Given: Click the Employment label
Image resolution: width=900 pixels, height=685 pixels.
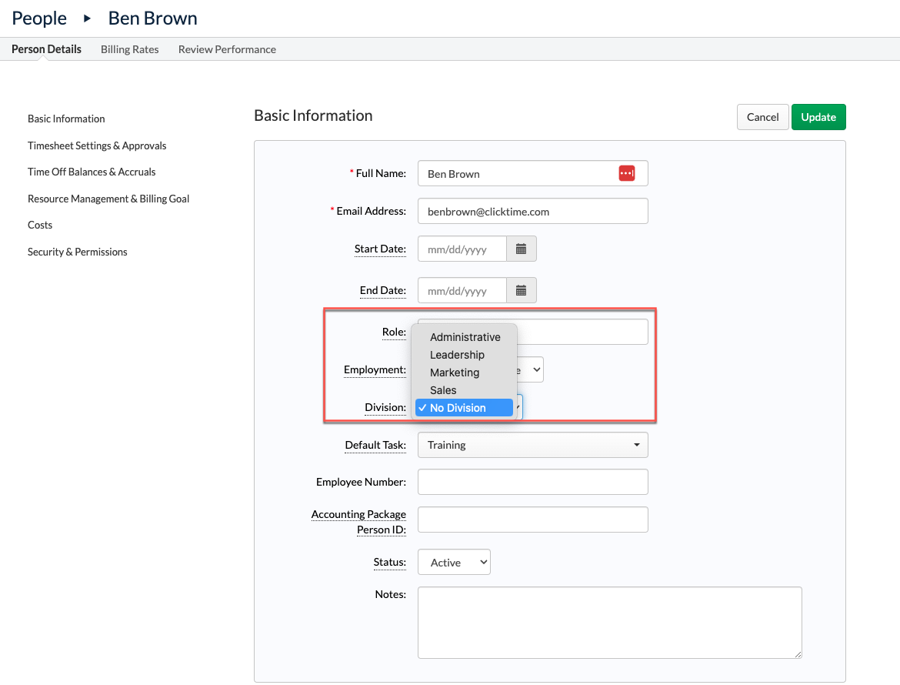Looking at the screenshot, I should (375, 369).
